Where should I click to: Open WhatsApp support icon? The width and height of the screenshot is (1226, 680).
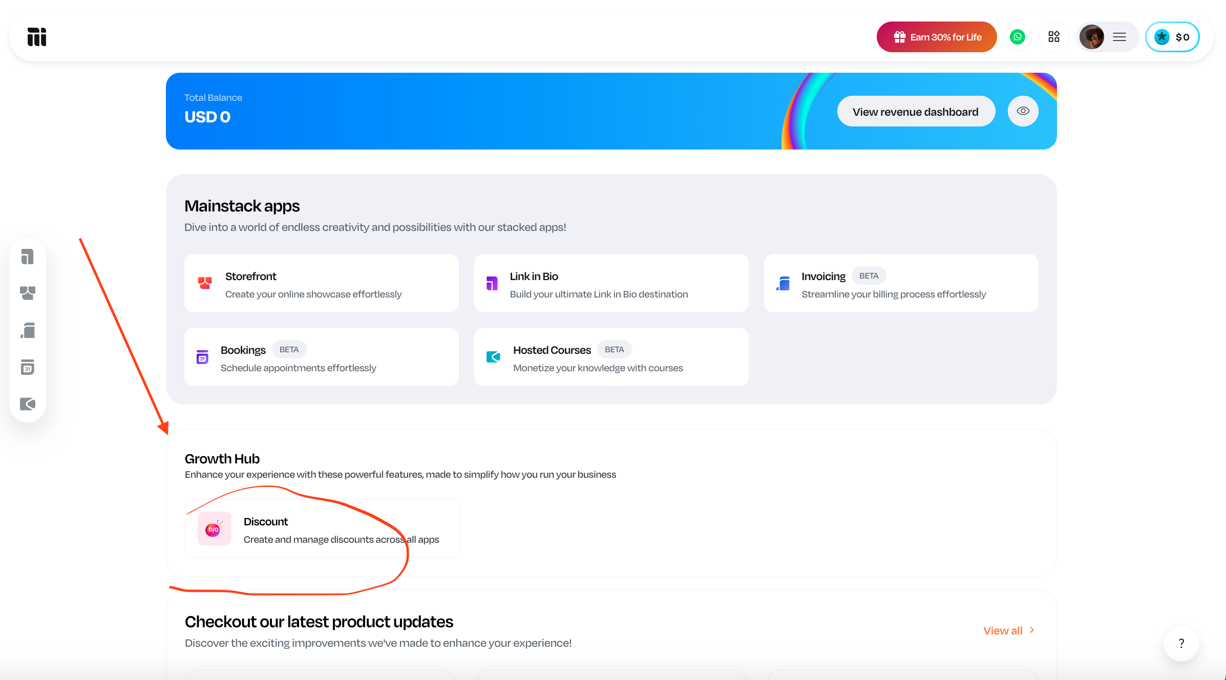click(x=1018, y=37)
